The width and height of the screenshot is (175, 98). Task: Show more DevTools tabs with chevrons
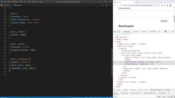[x=159, y=32]
